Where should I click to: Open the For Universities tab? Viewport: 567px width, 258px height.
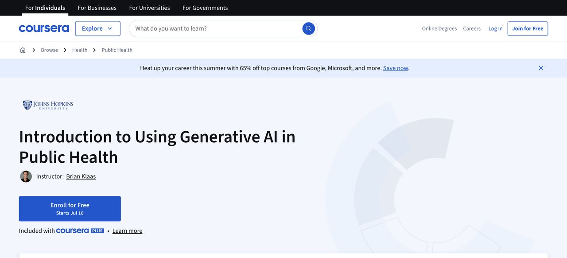point(149,8)
